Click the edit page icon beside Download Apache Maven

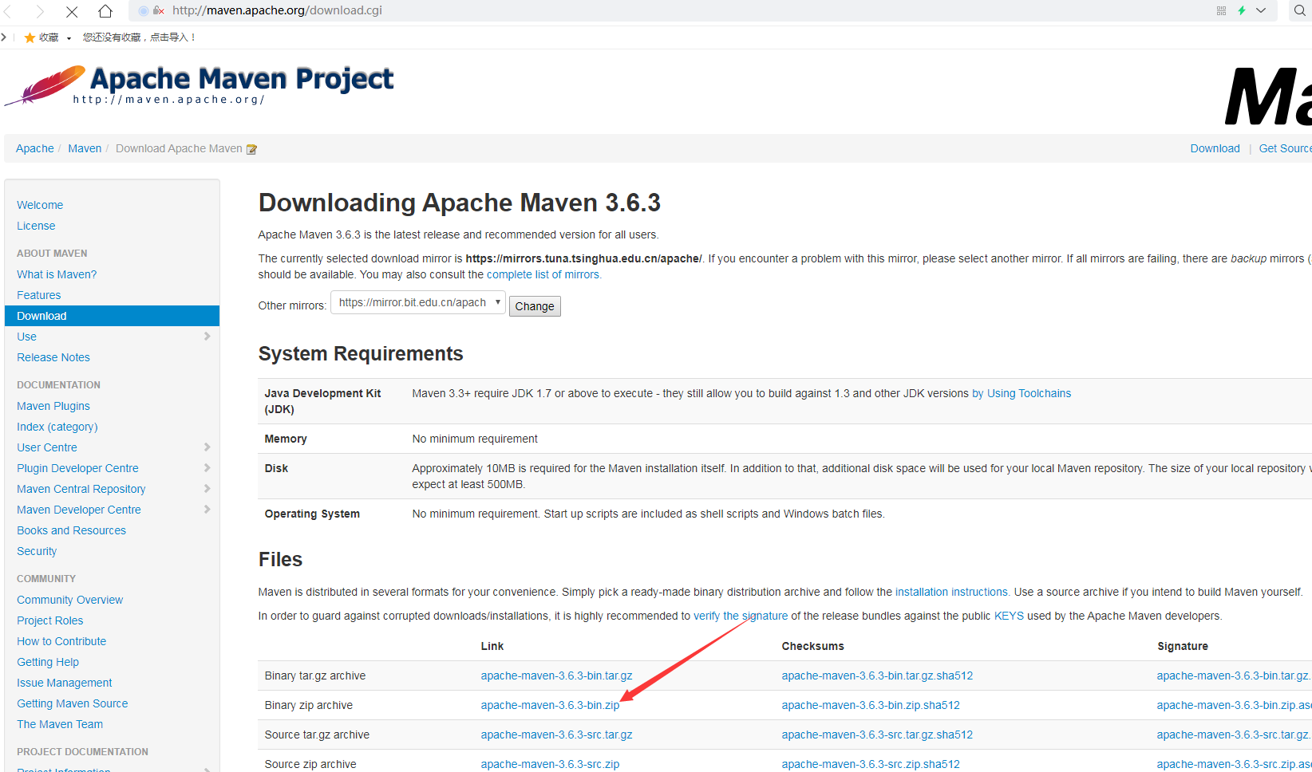252,149
